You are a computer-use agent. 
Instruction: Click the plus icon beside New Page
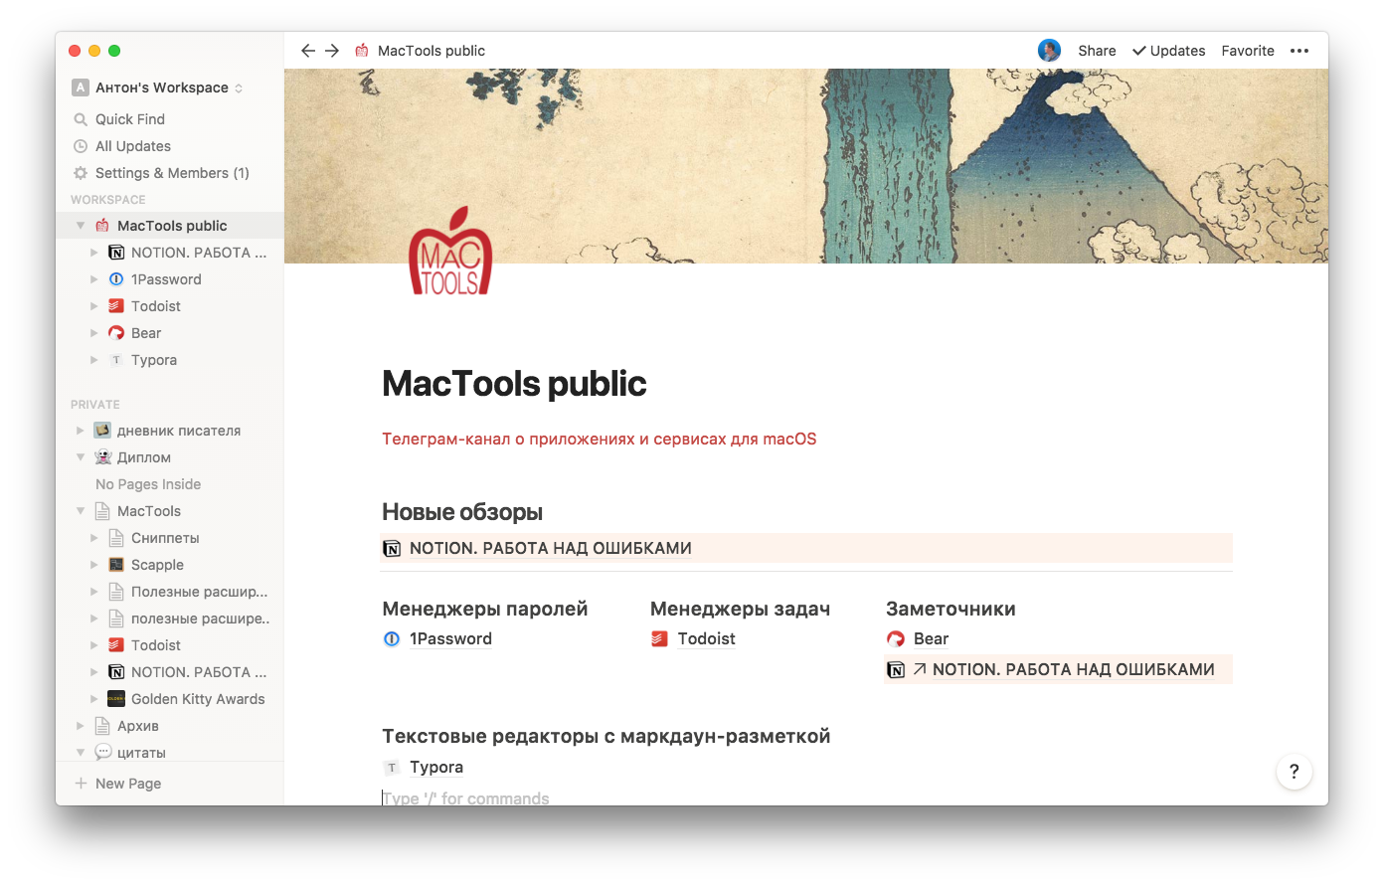81,784
